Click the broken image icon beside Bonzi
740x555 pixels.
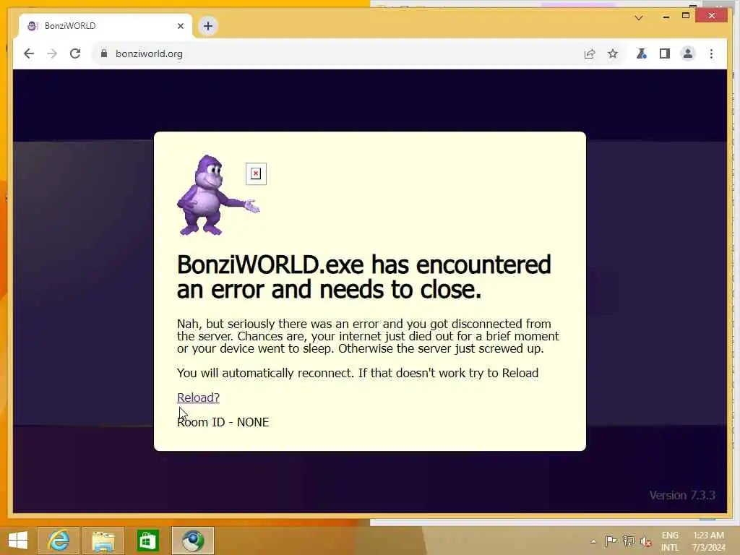256,173
